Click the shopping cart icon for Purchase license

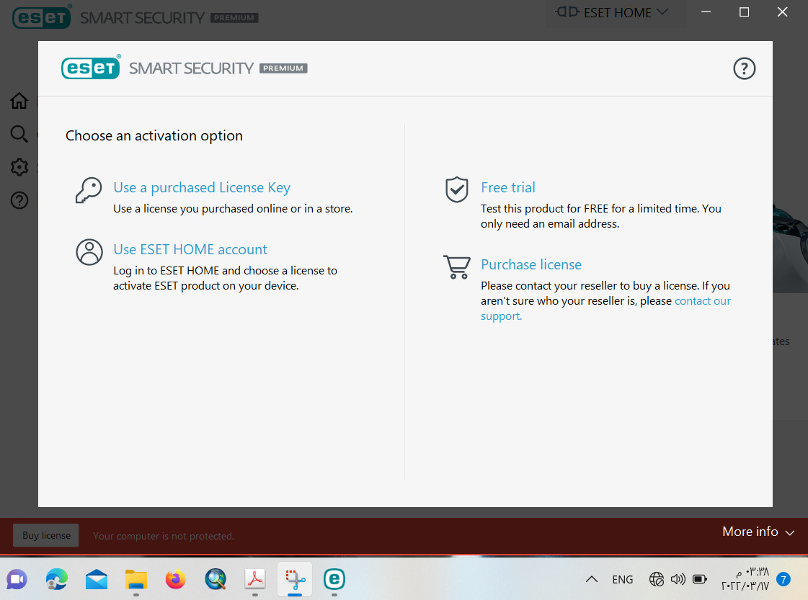(x=456, y=267)
